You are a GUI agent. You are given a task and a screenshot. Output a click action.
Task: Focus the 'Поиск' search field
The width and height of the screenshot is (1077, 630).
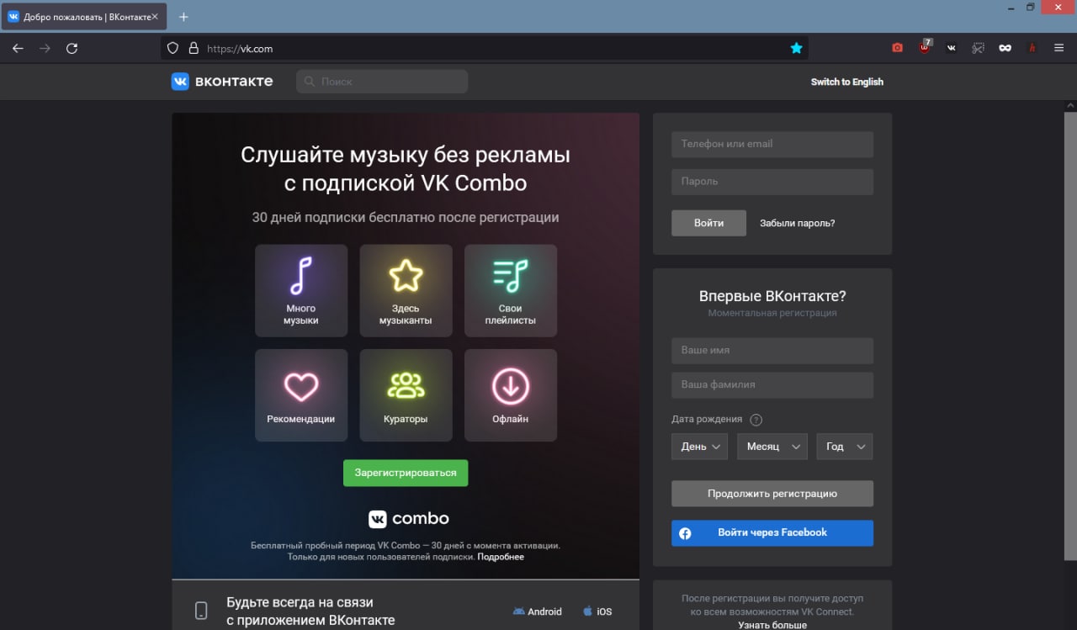pos(382,82)
